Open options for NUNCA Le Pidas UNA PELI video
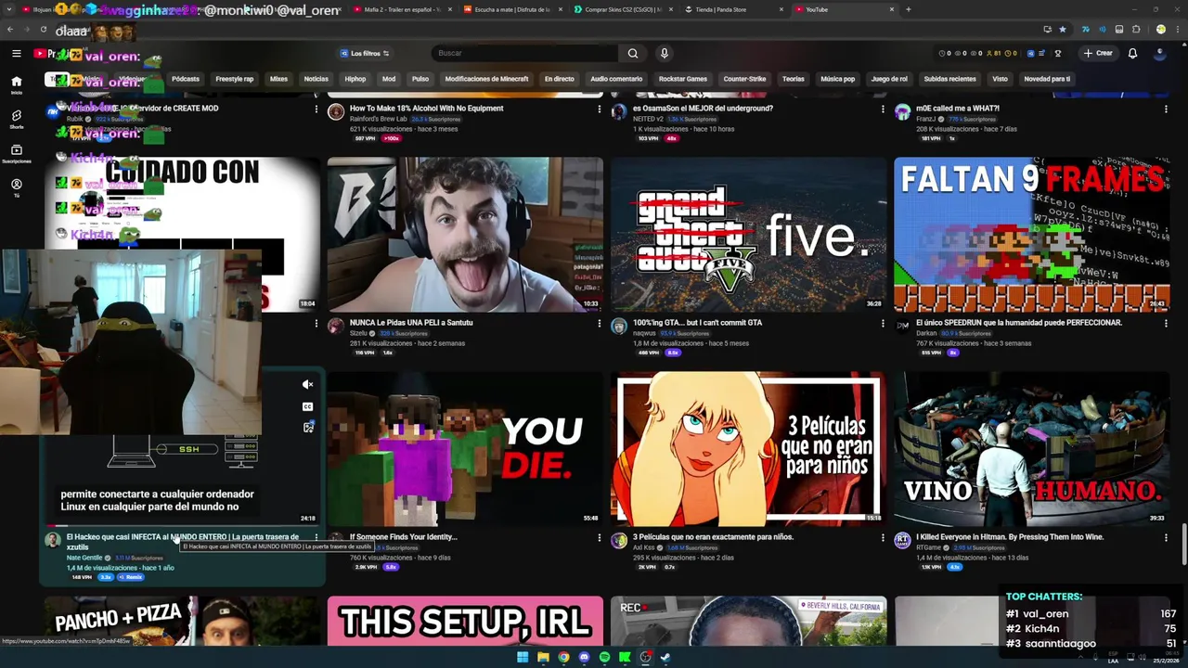This screenshot has width=1188, height=668. point(599,324)
